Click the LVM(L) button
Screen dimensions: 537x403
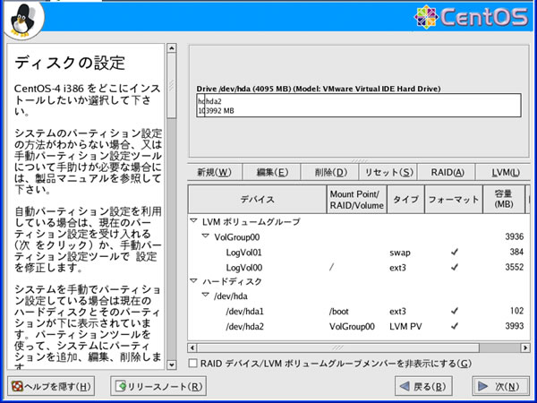pos(505,172)
